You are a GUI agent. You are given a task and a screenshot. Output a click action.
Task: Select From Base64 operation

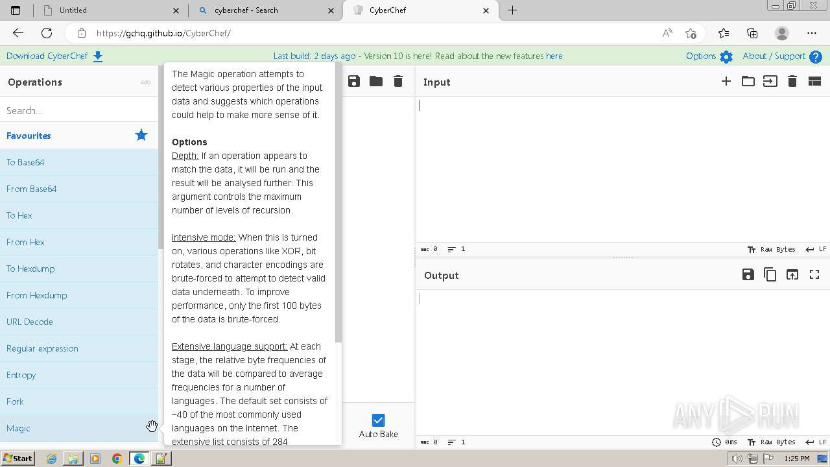(79, 189)
